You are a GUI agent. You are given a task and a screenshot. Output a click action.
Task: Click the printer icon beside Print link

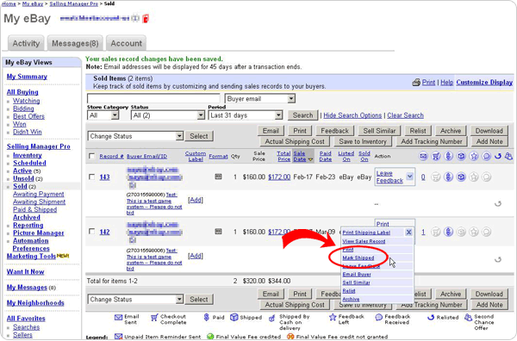[x=416, y=83]
